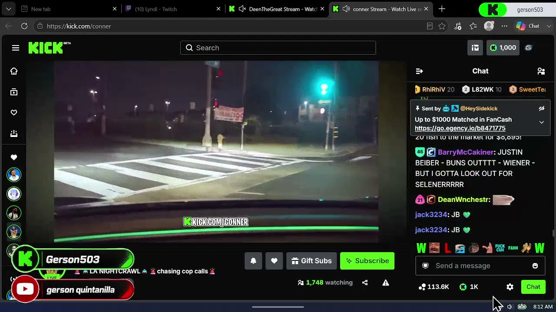556x312 pixels.
Task: Mute the conner Stream tab audio
Action: tap(346, 9)
